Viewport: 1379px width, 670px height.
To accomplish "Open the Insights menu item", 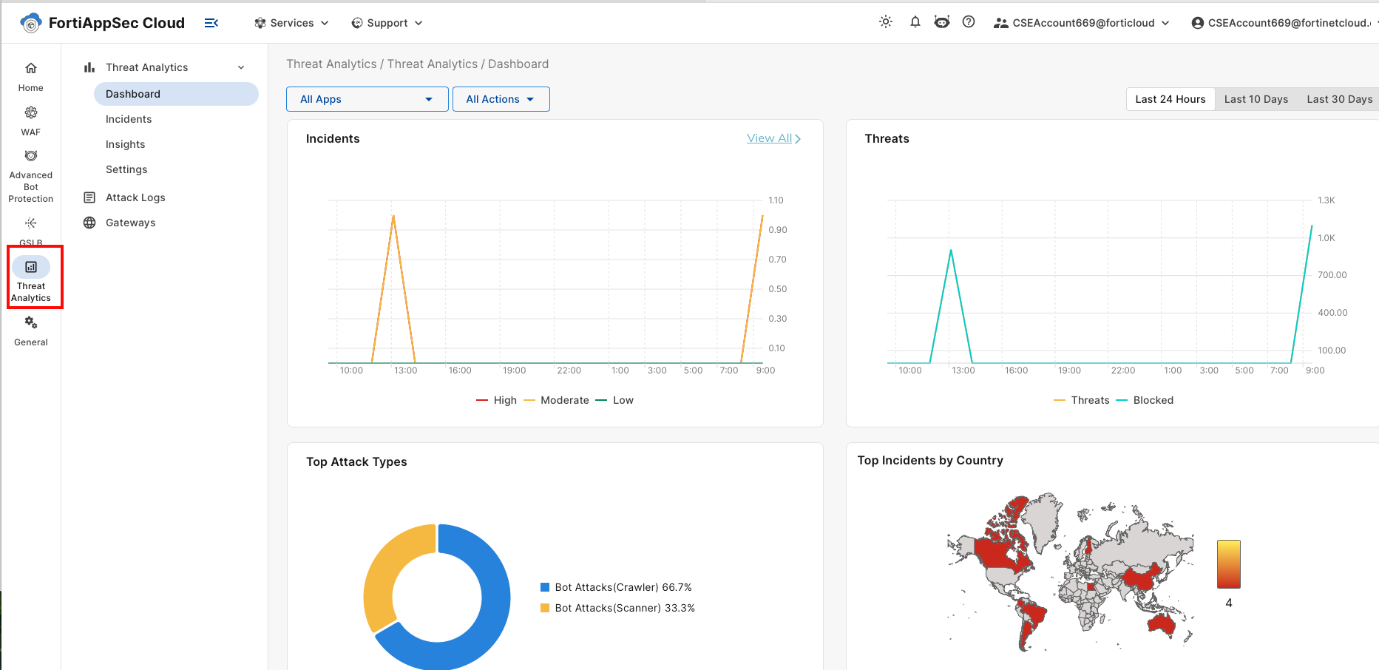I will tap(126, 144).
